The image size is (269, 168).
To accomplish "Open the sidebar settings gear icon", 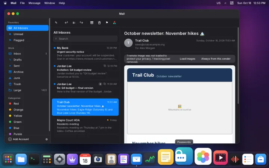I will click(46, 139).
